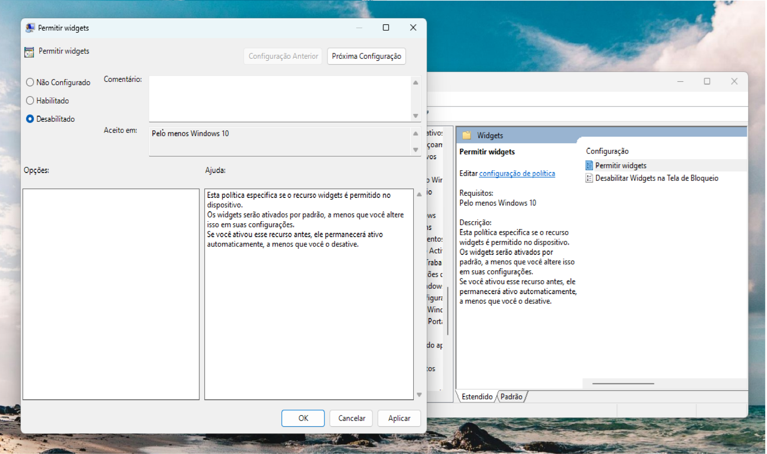Screen dimensions: 767x454
Task: Close the Permitir widgets dialog
Action: (x=413, y=28)
